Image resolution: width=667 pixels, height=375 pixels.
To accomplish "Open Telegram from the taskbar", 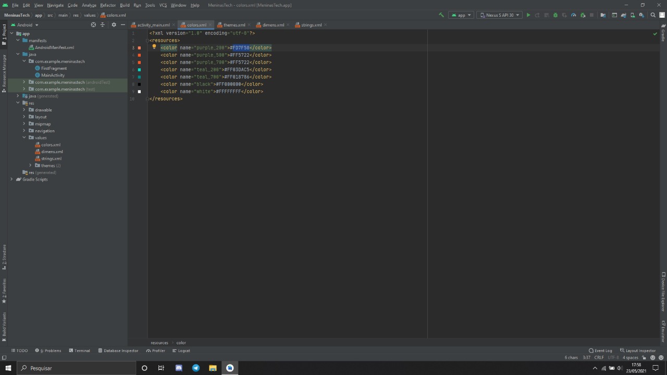I will pos(196,368).
